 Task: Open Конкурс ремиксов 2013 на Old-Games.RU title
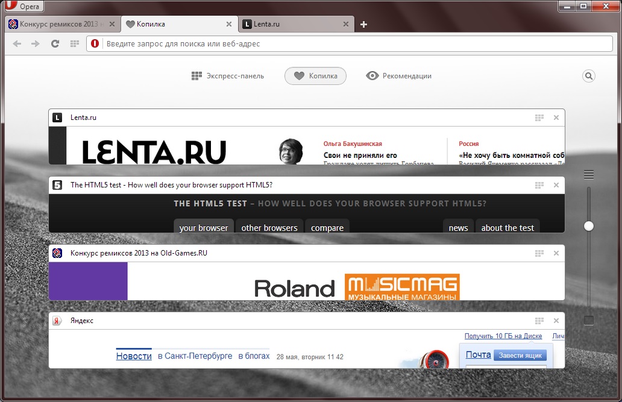[x=139, y=253]
